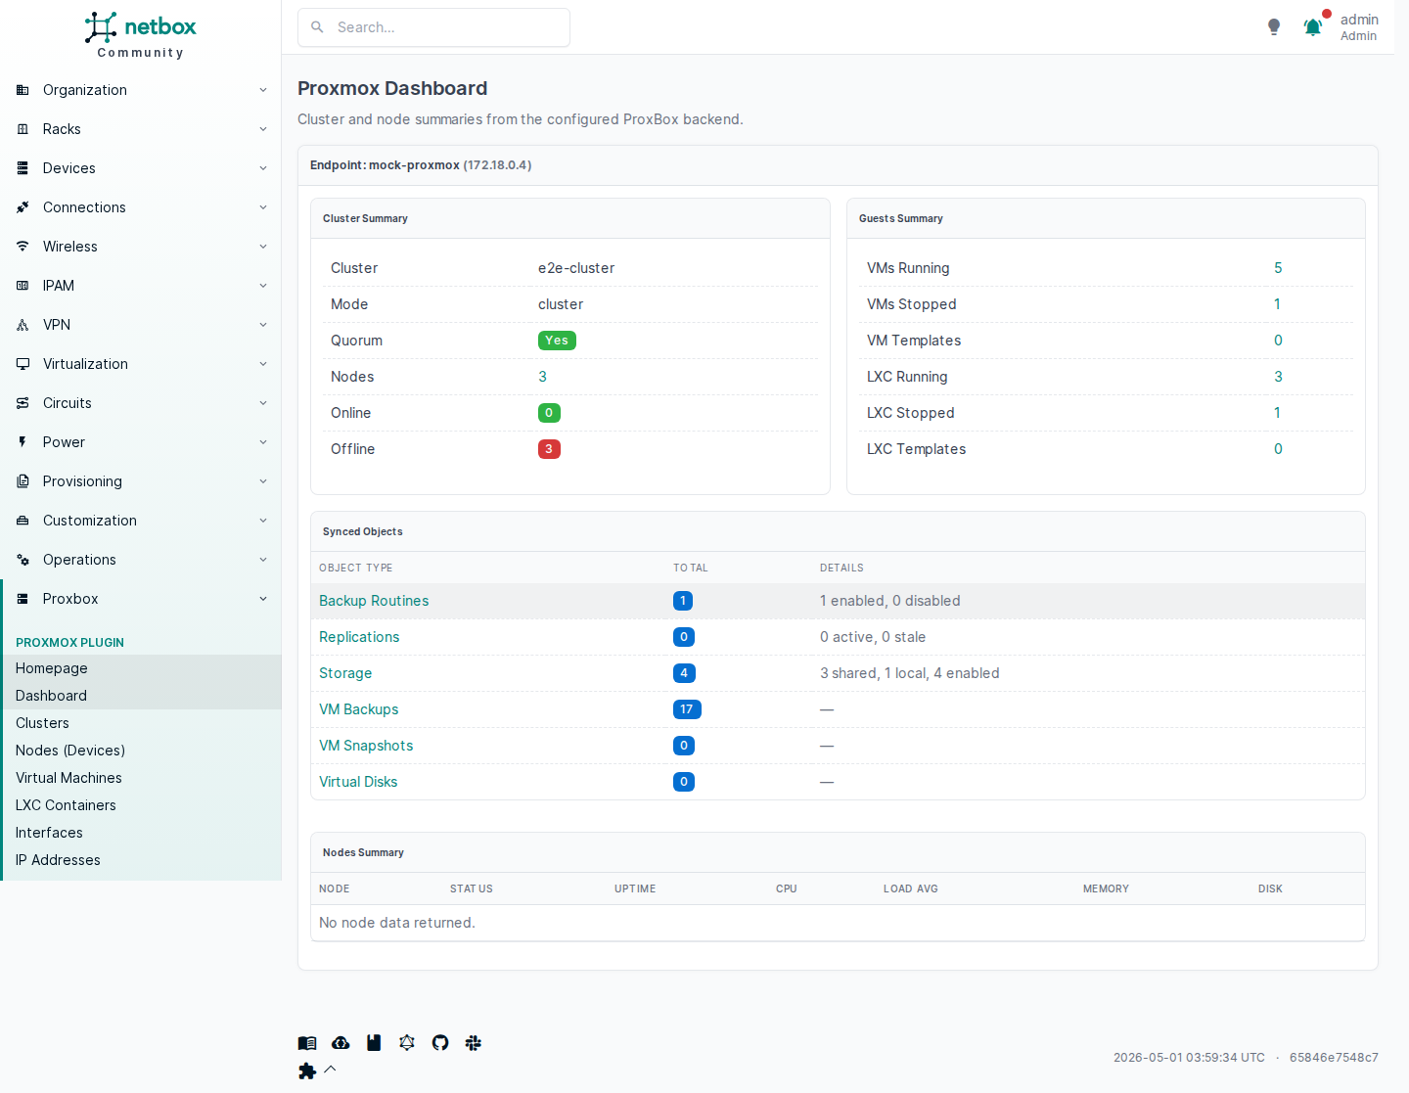
Task: Click the Devices sidebar icon
Action: point(23,168)
